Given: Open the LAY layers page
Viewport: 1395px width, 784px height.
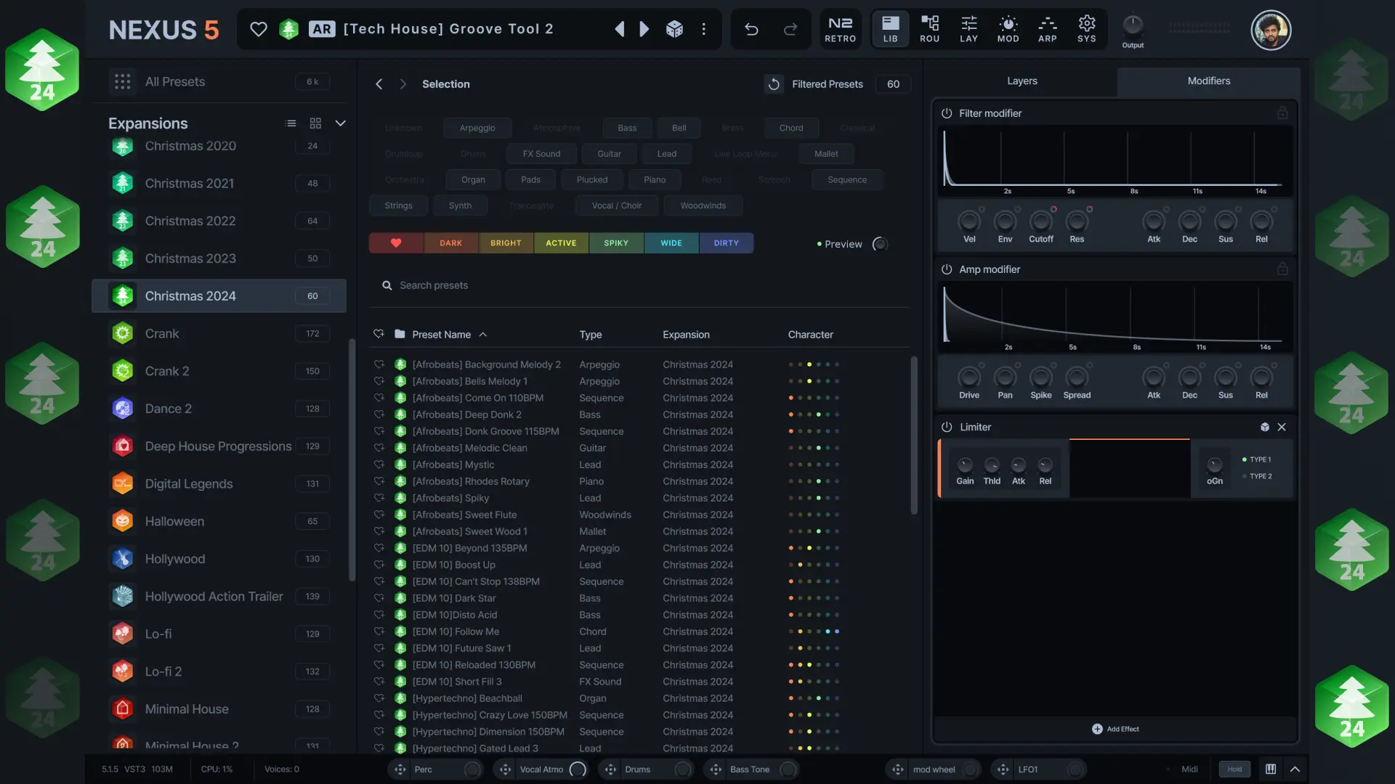Looking at the screenshot, I should point(969,29).
